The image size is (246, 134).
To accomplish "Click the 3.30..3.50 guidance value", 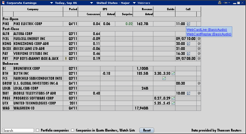I will point(162,73).
